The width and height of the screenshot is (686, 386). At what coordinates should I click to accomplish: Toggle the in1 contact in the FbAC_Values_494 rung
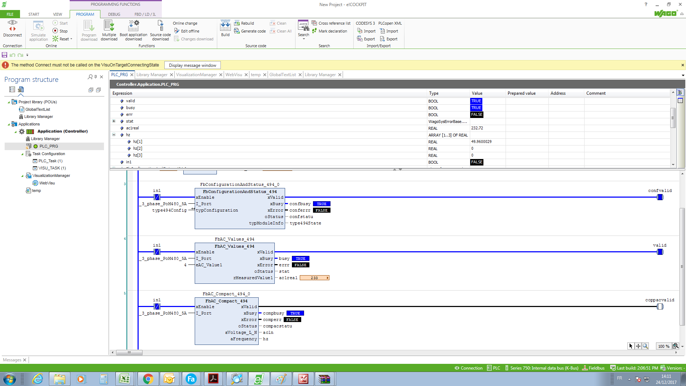(x=157, y=252)
